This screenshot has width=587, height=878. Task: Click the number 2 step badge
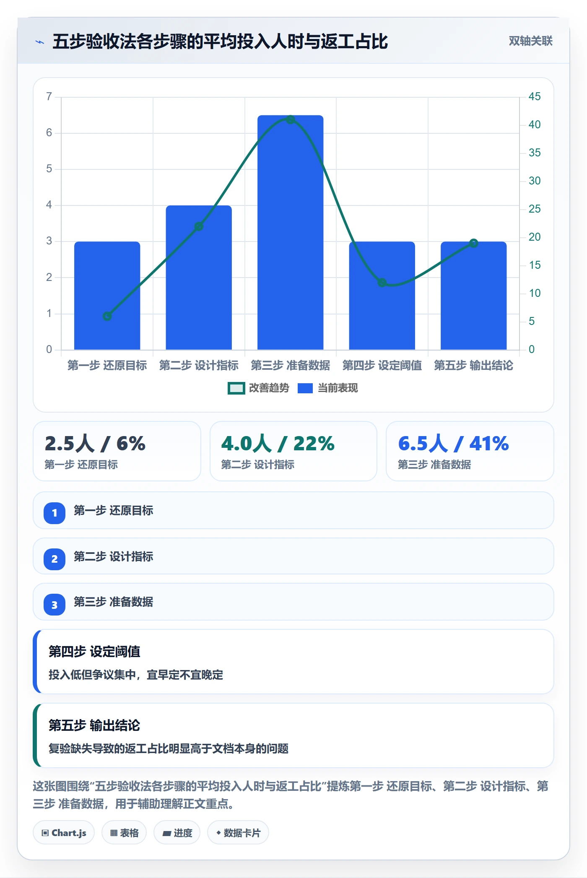pyautogui.click(x=55, y=559)
